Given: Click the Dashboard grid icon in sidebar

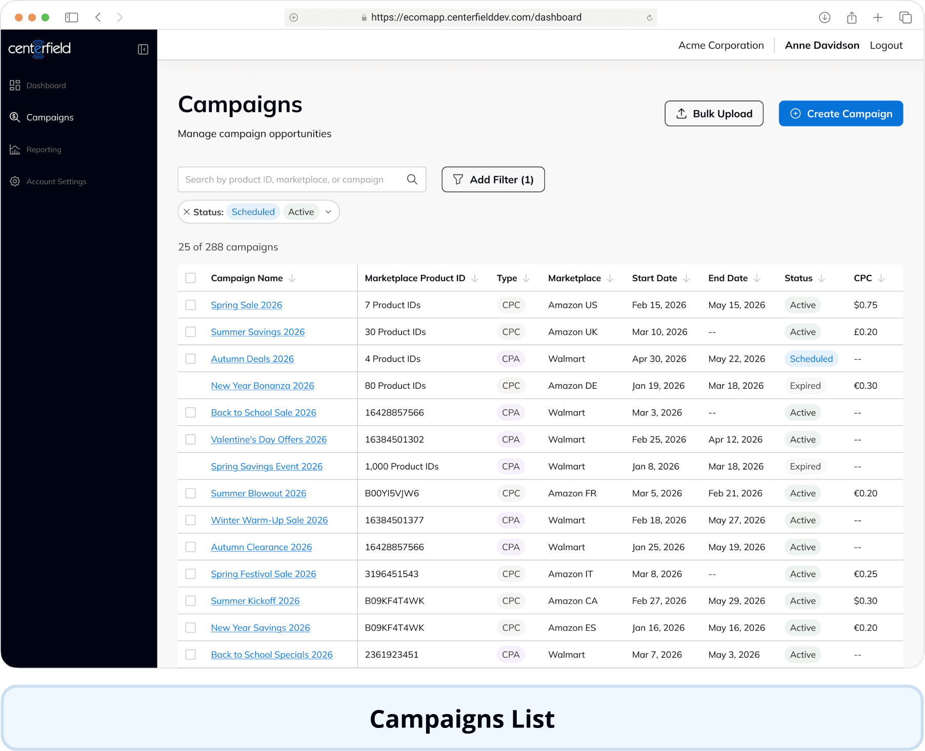Looking at the screenshot, I should pos(15,85).
